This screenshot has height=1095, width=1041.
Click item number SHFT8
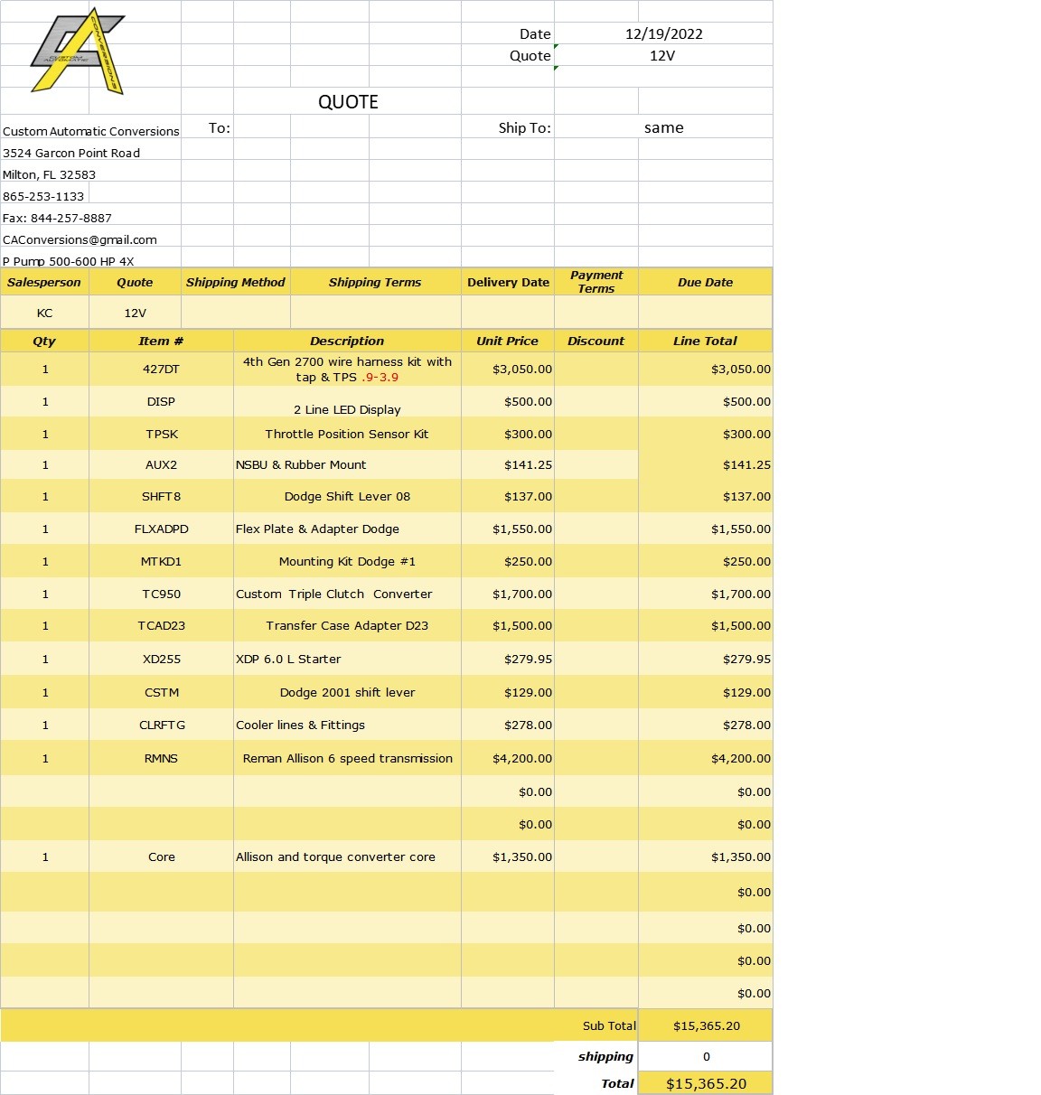tap(161, 496)
